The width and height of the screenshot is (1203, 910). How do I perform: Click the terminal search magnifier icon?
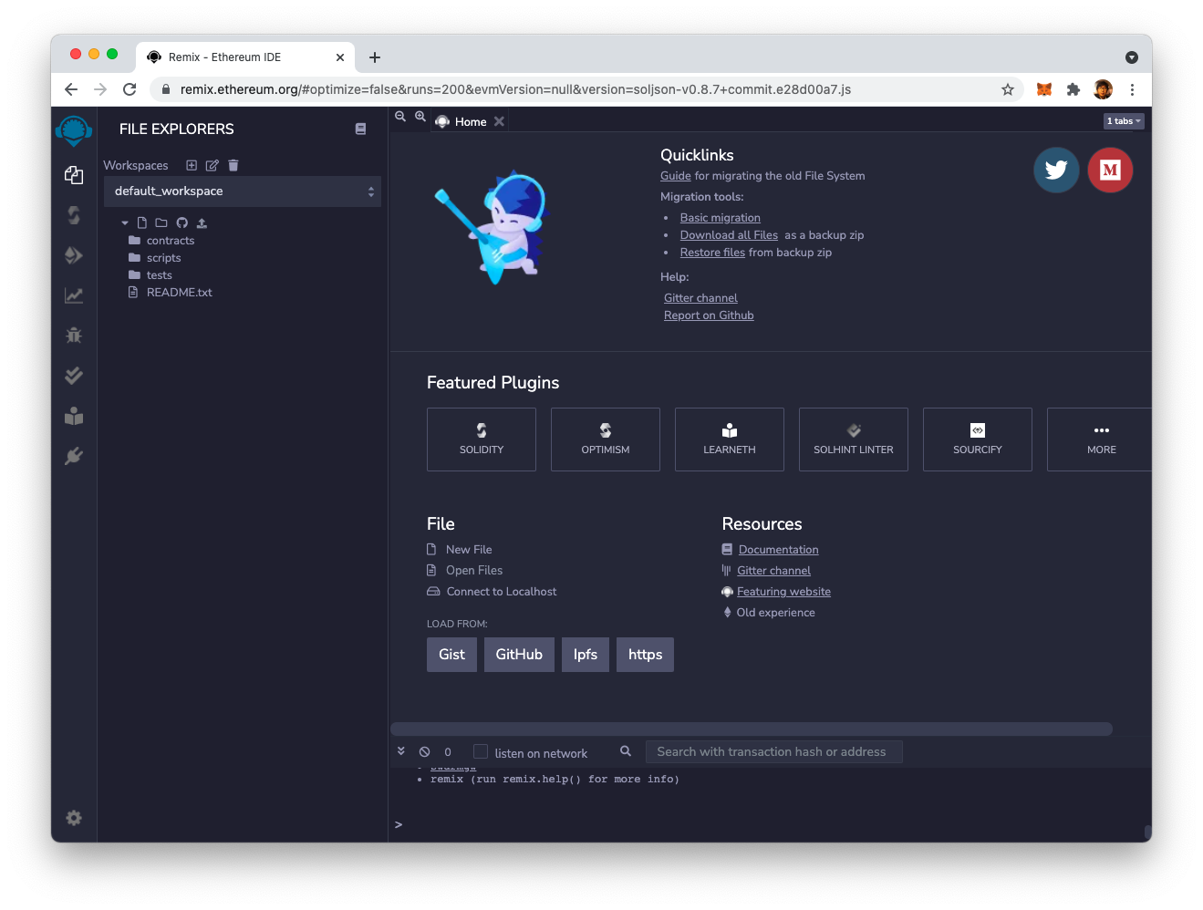click(626, 751)
